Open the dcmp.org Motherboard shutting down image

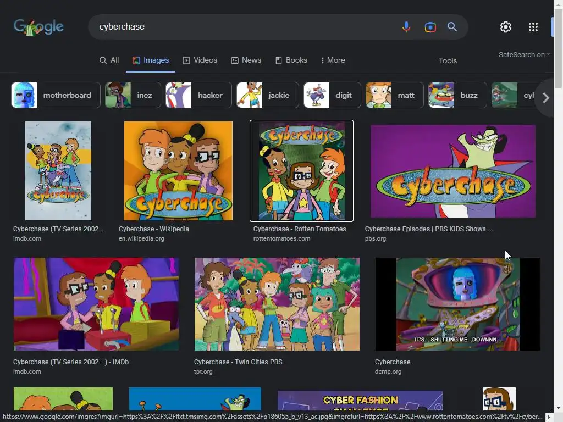tap(458, 304)
